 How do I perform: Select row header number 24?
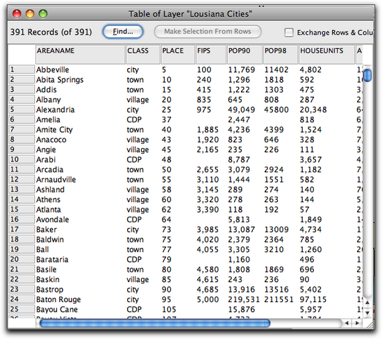[22, 299]
